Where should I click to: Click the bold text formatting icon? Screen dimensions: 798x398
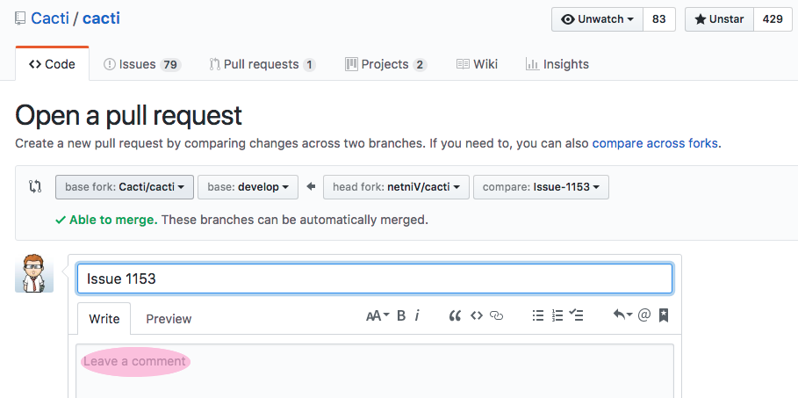click(x=401, y=316)
